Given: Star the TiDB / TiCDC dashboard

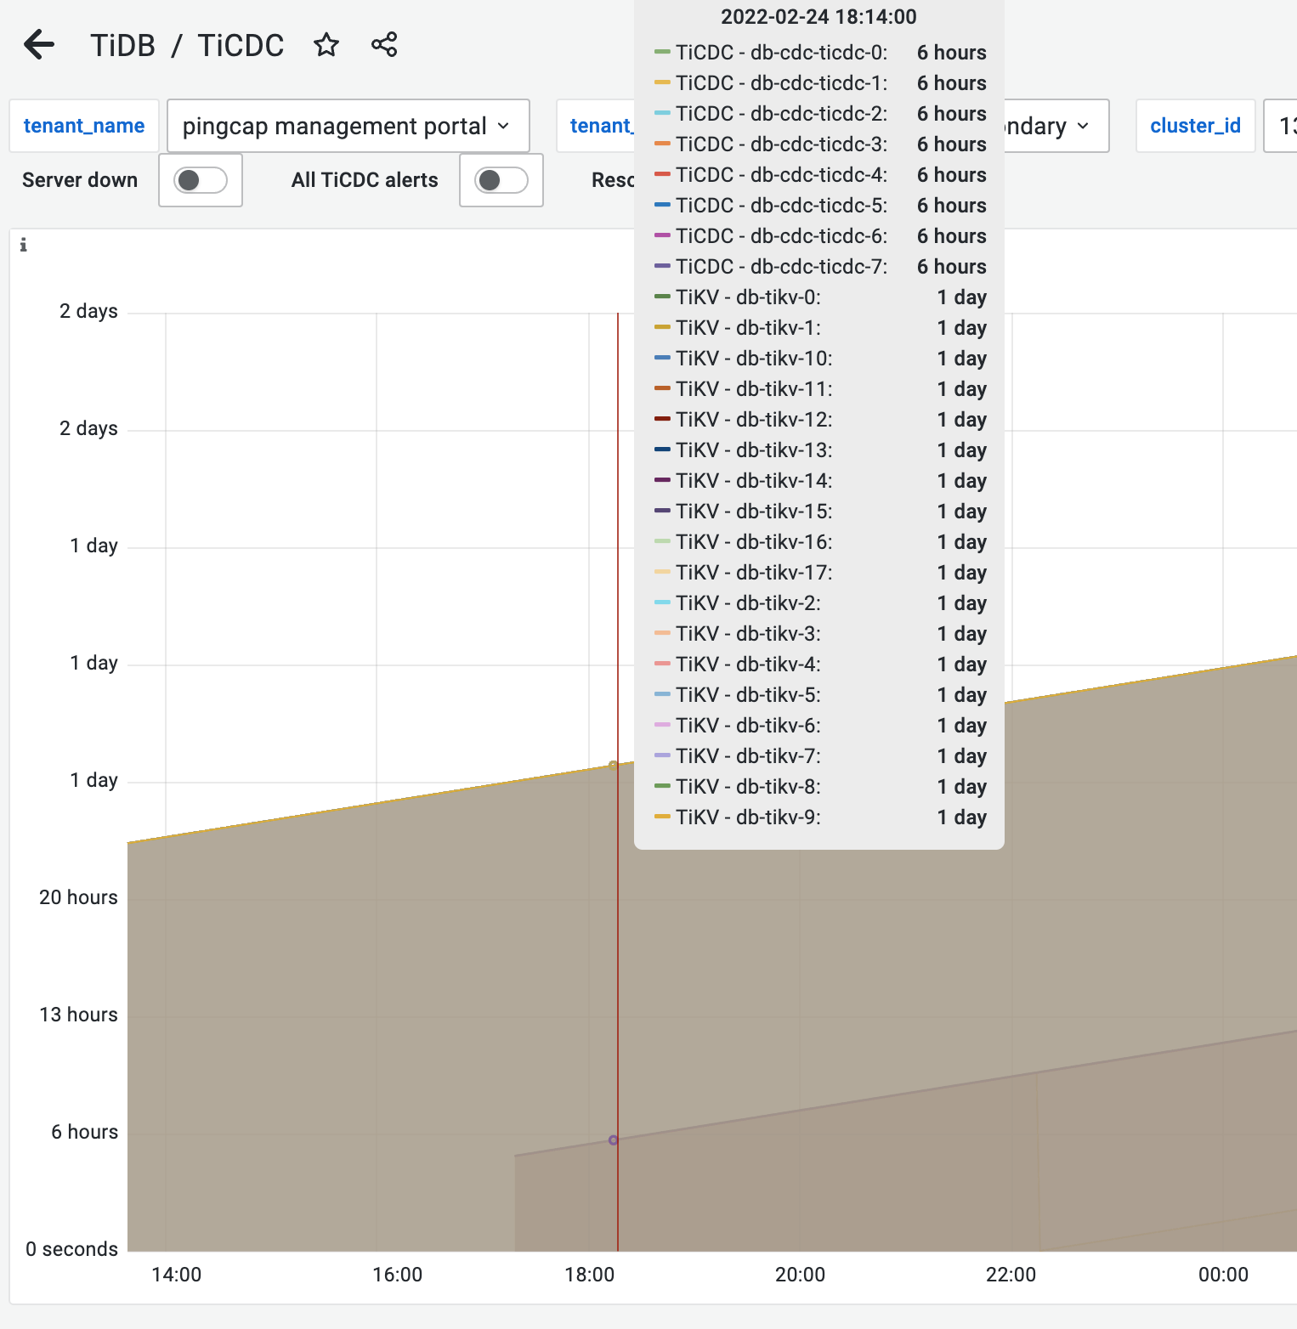Looking at the screenshot, I should [x=326, y=44].
